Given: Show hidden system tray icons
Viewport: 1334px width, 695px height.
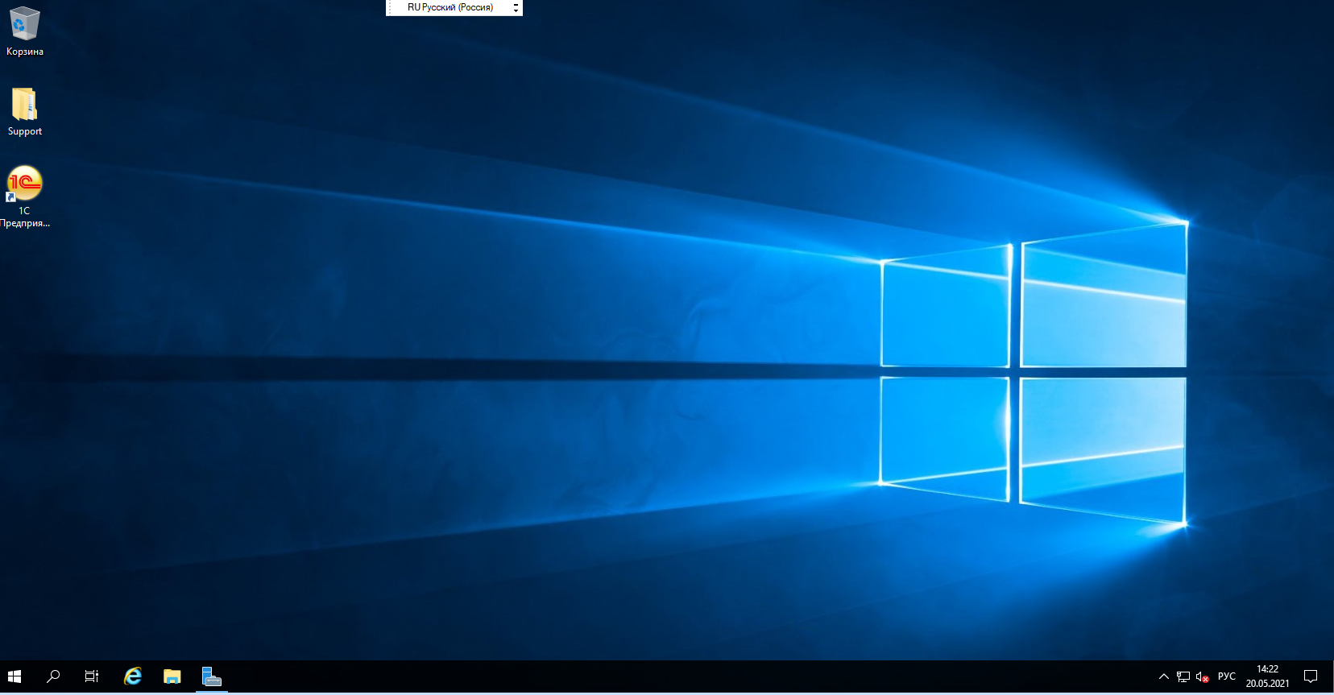Looking at the screenshot, I should 1163,677.
